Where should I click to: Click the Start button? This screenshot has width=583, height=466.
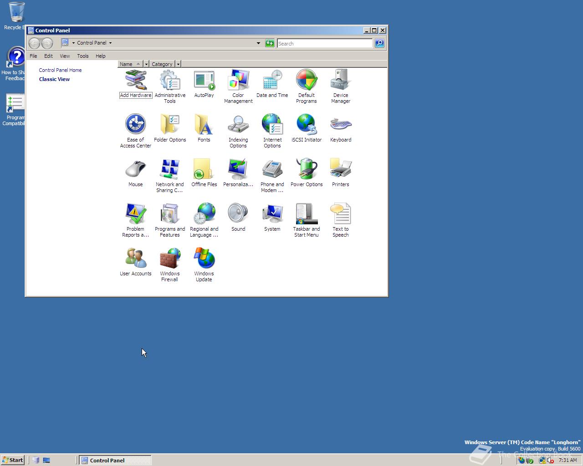pos(12,460)
